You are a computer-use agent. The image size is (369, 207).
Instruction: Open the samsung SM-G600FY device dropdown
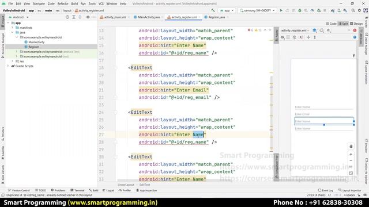pyautogui.click(x=257, y=10)
